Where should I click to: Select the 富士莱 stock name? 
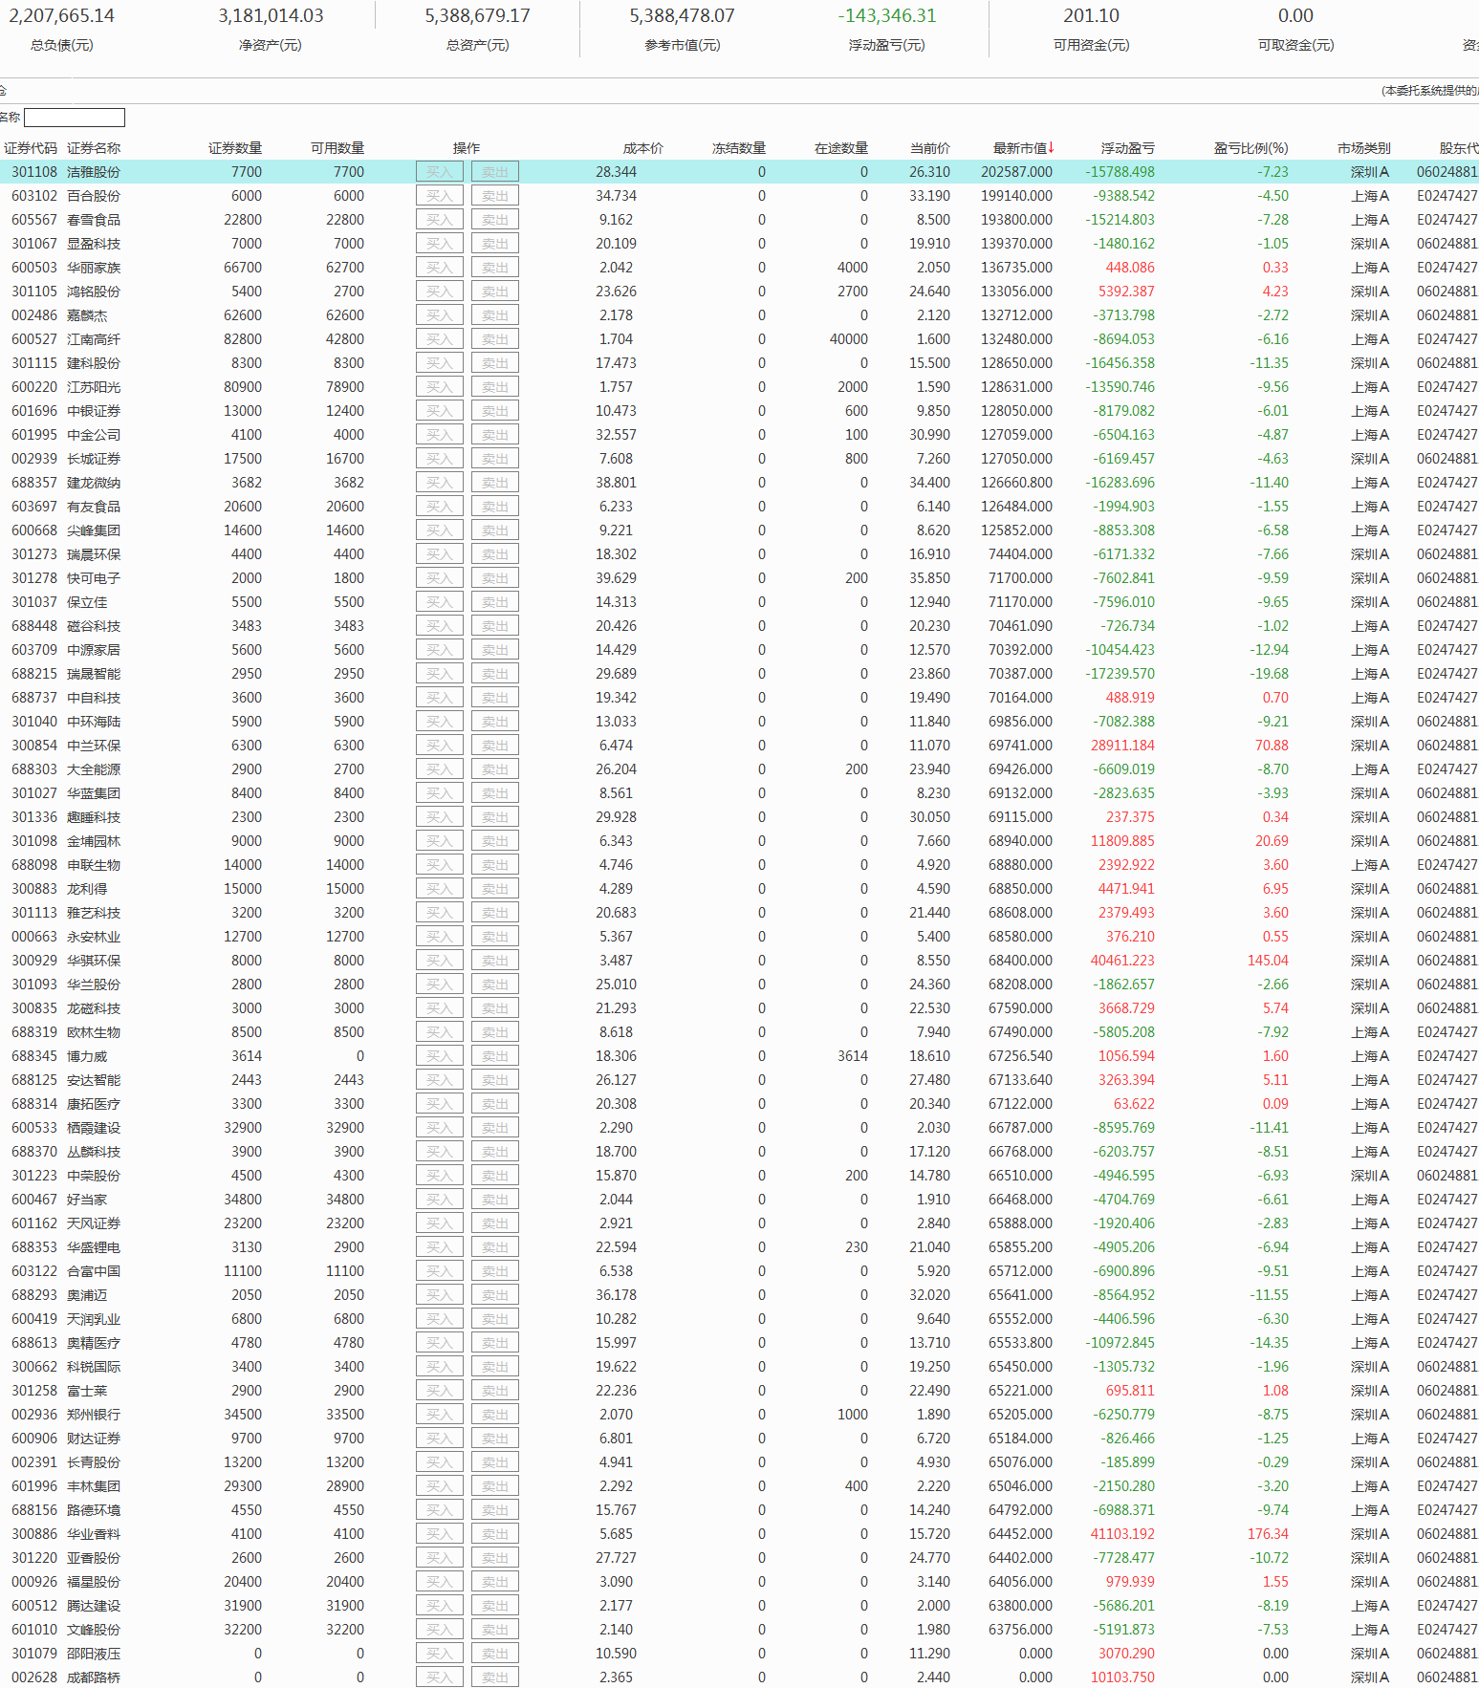click(x=87, y=1391)
